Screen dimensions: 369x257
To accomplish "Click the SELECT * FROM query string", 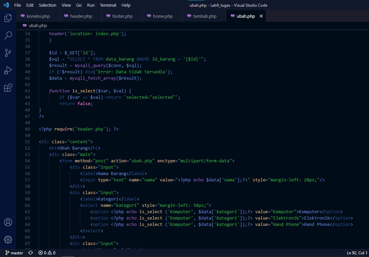I will coord(136,59).
